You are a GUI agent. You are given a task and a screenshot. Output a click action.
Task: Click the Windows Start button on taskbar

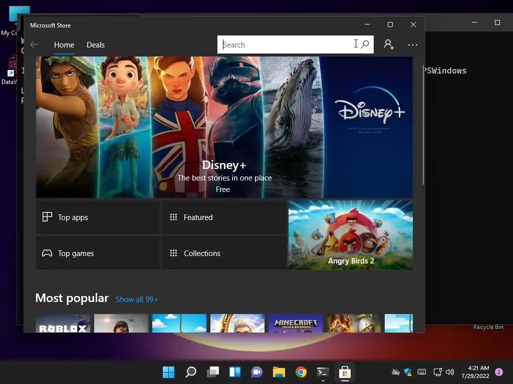pyautogui.click(x=168, y=372)
